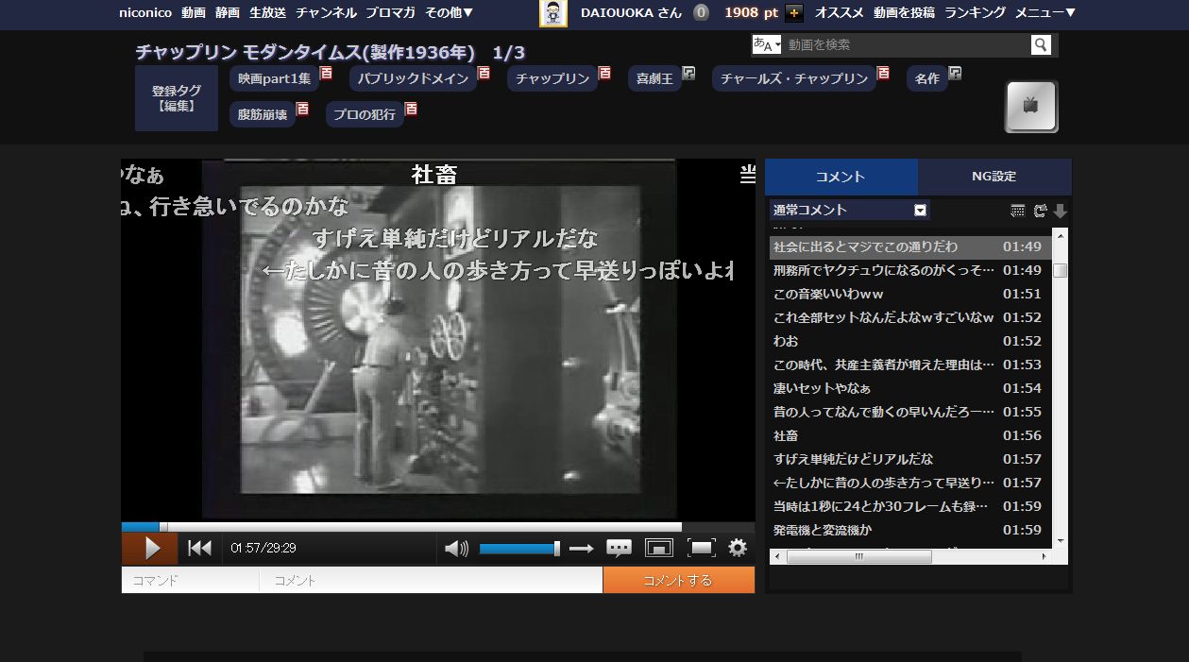Enter fullscreen mode icon
Viewport: 1189px width, 662px height.
coord(701,548)
